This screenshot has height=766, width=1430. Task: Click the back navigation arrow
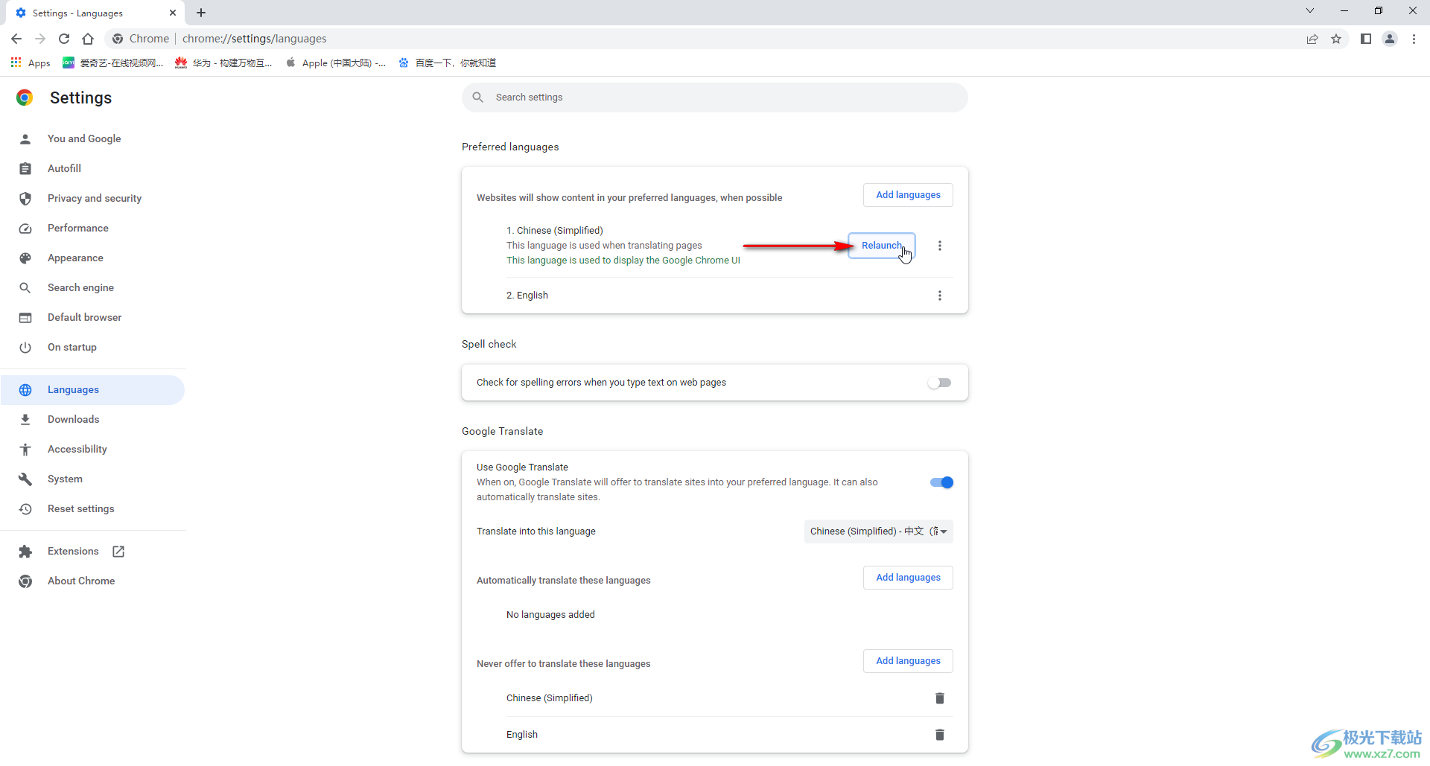16,39
